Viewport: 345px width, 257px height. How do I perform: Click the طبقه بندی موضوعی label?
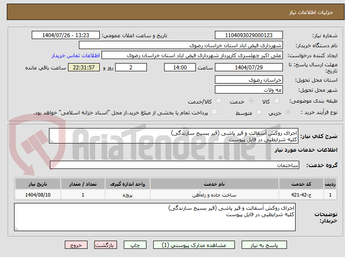(x=313, y=101)
